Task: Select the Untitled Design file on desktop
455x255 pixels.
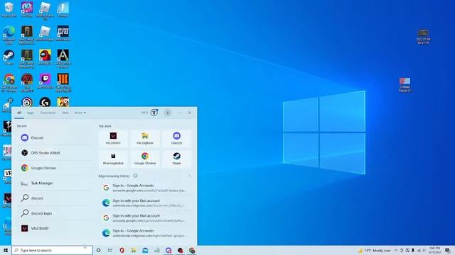Action: [x=405, y=84]
